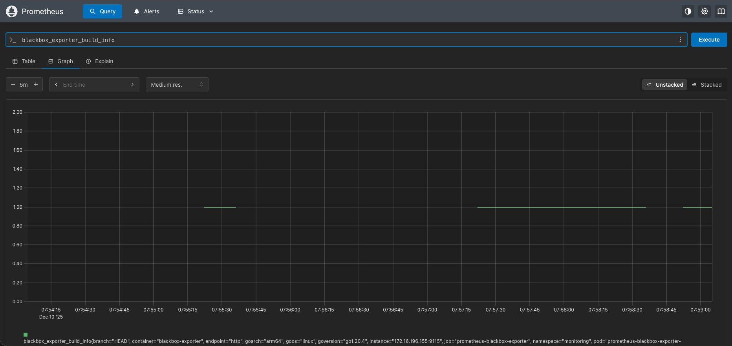Toggle the light/dark theme icon

pyautogui.click(x=688, y=11)
